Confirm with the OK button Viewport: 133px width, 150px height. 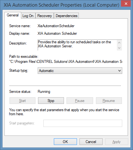coord(65,142)
